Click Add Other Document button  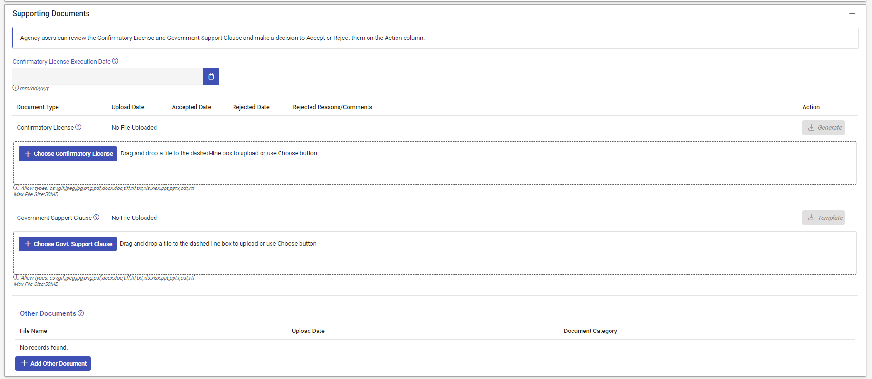coord(53,364)
